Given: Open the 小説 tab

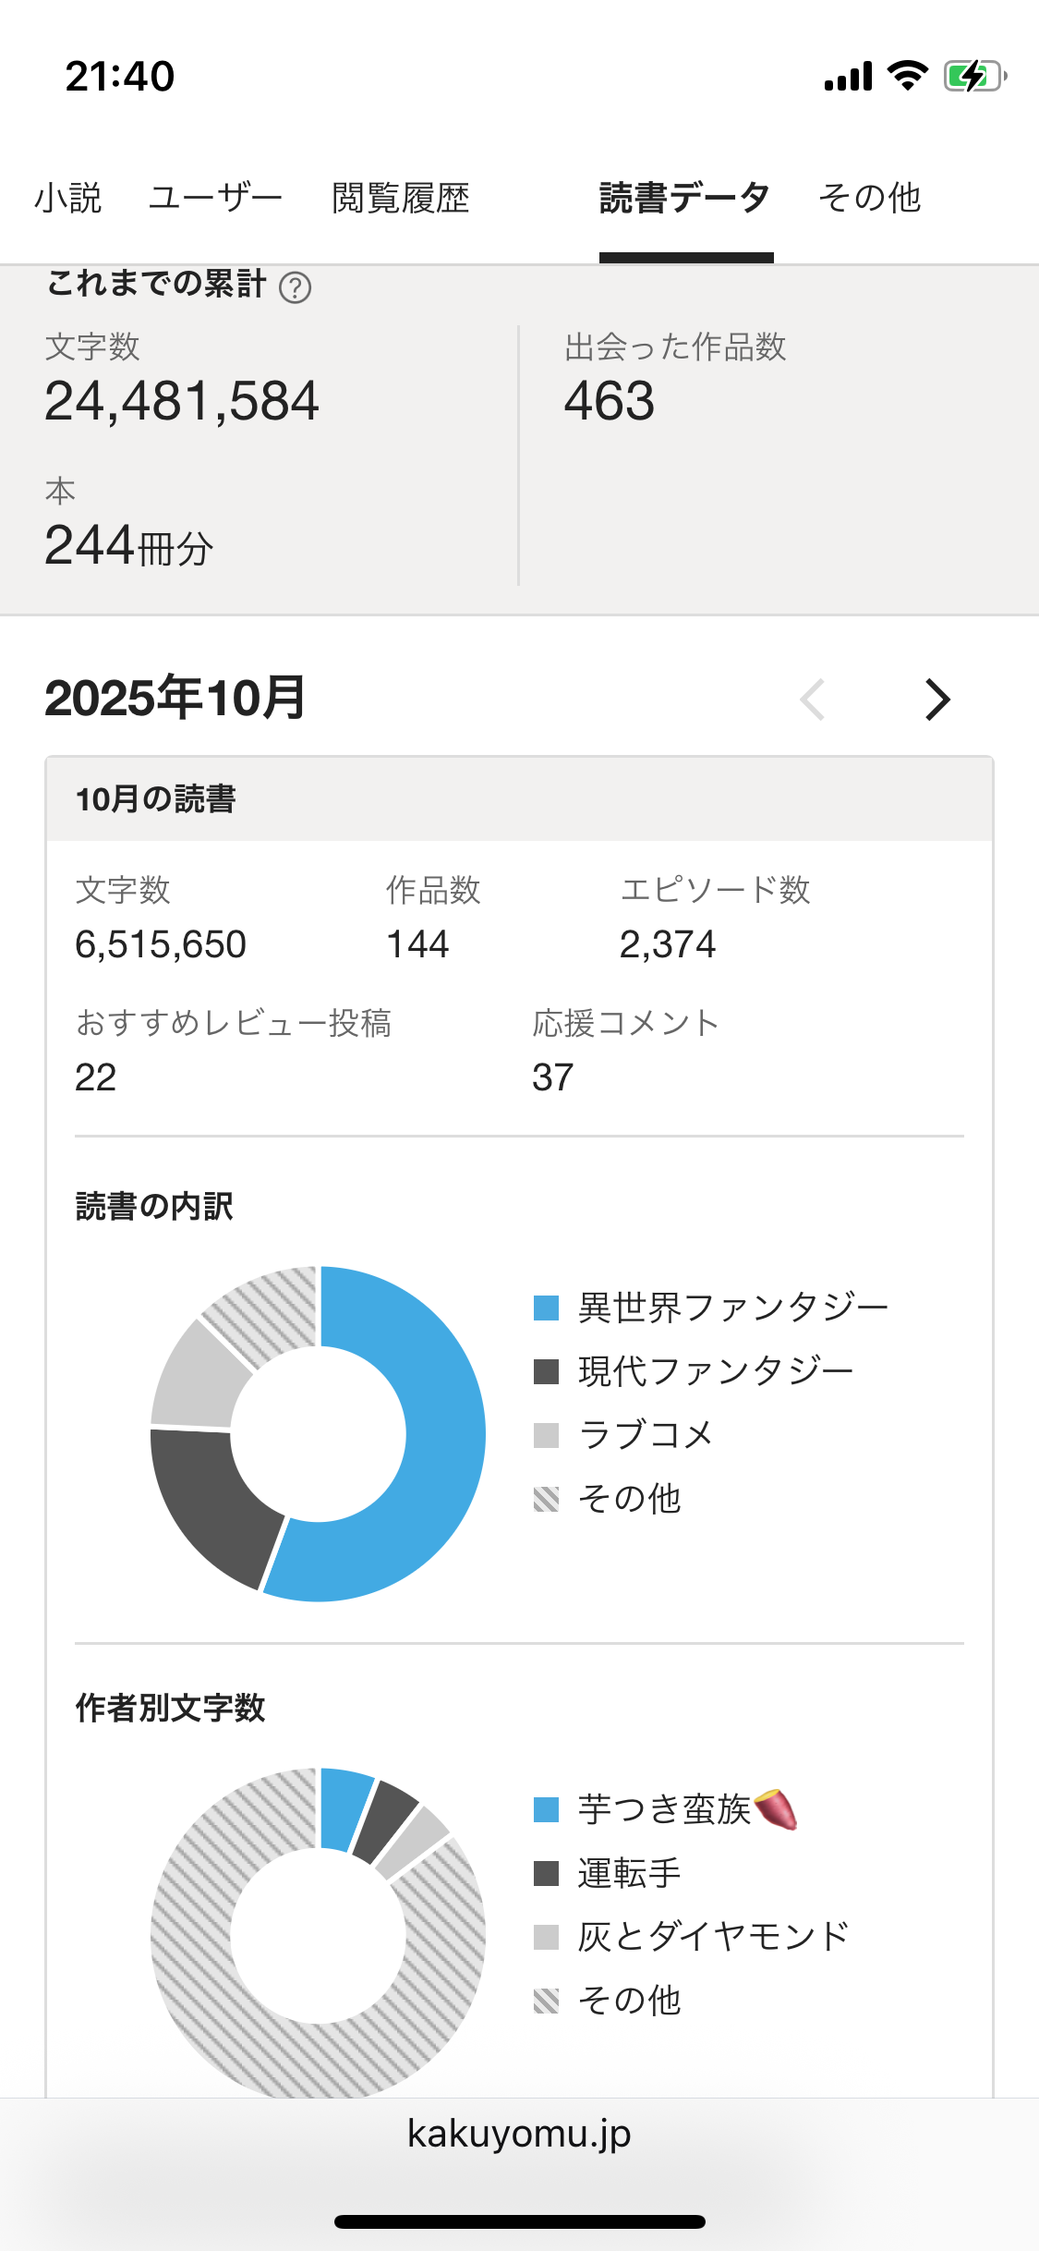Looking at the screenshot, I should pos(67,198).
